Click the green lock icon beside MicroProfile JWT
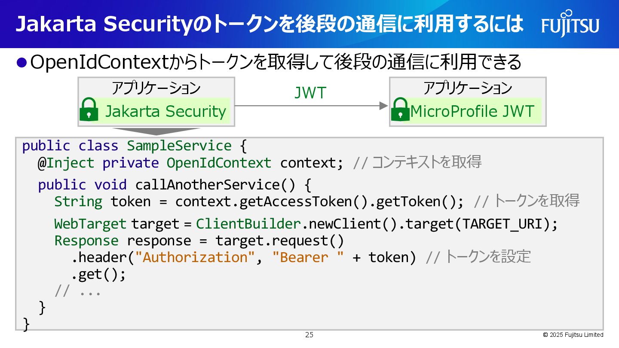Image resolution: width=619 pixels, height=348 pixels. (400, 110)
